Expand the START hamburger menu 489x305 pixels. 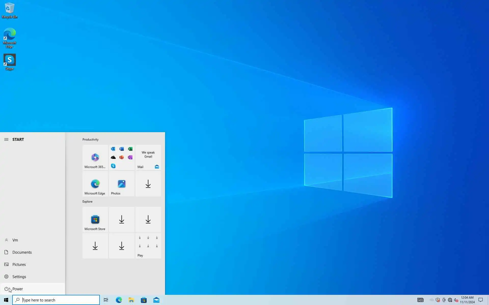point(6,140)
